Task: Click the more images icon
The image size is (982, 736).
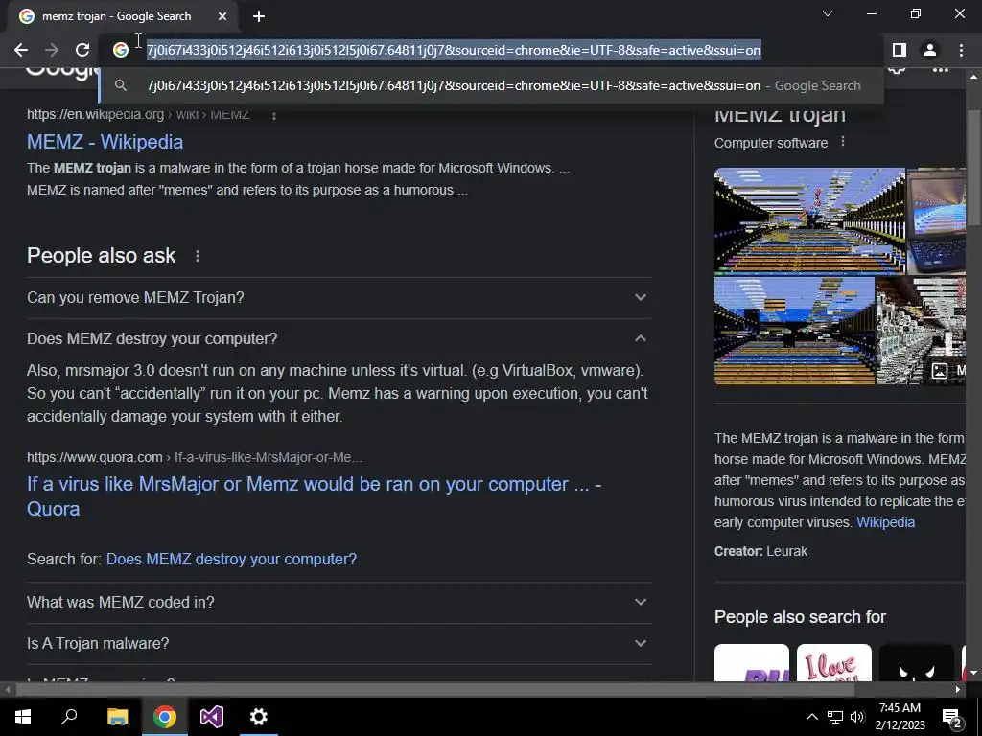Action: pyautogui.click(x=940, y=371)
